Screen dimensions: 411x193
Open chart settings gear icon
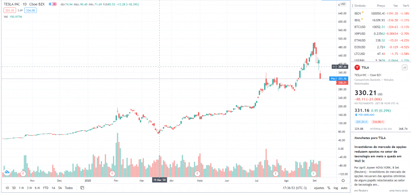point(343,181)
